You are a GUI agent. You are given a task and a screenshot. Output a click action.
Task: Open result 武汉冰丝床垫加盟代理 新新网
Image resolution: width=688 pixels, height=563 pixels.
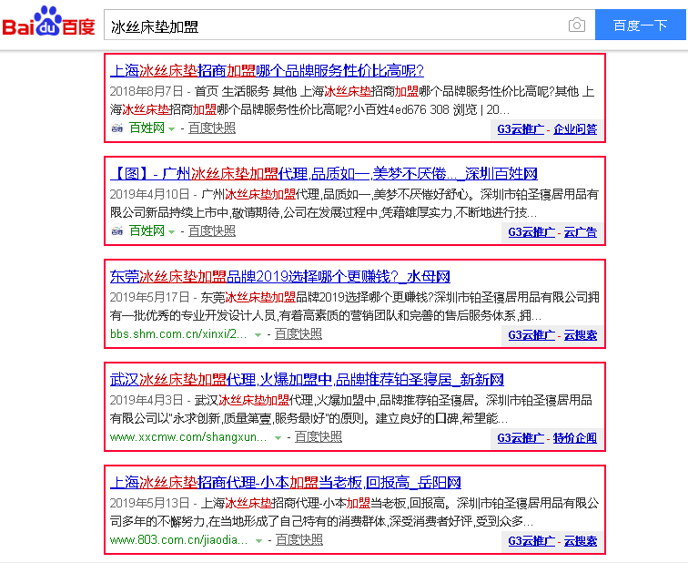(x=307, y=379)
